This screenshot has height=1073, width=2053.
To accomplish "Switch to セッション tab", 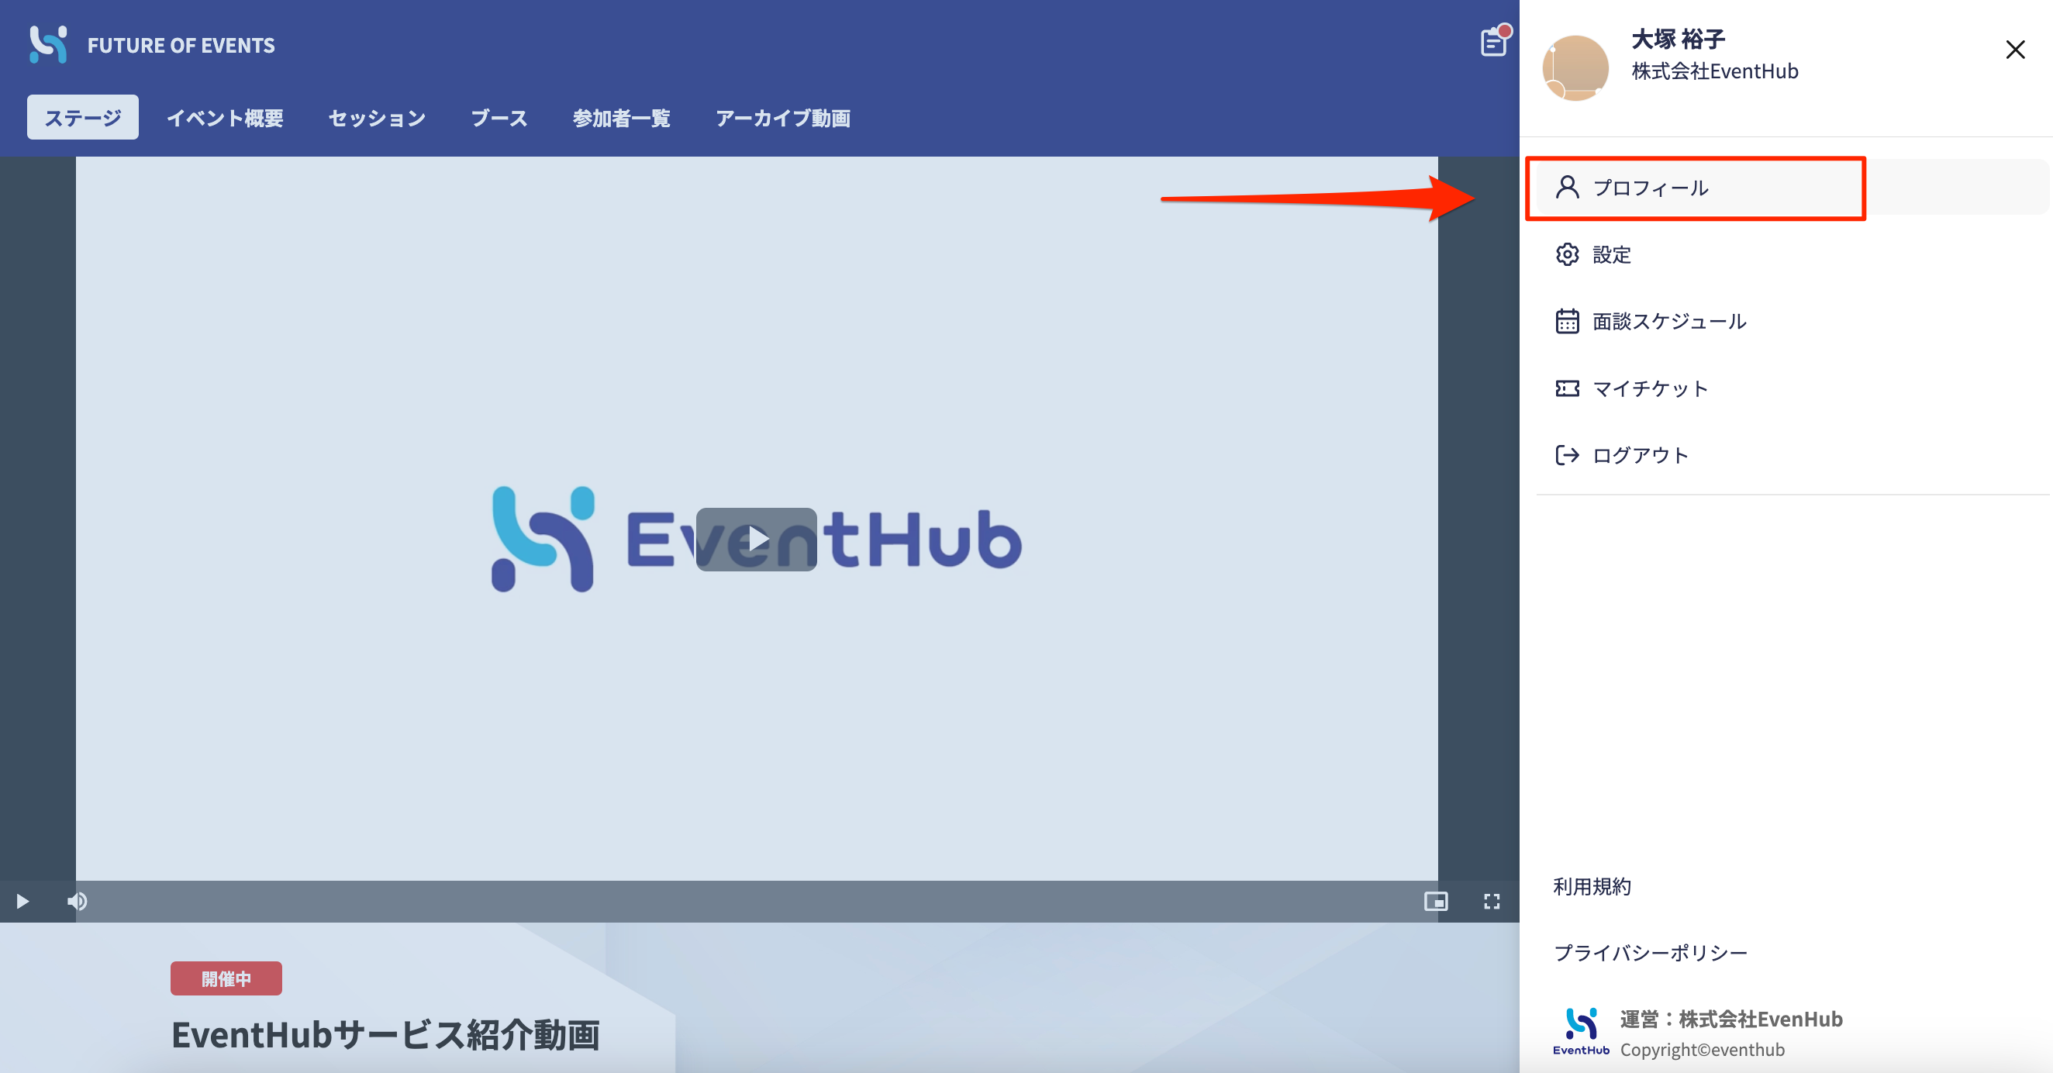I will pyautogui.click(x=377, y=118).
